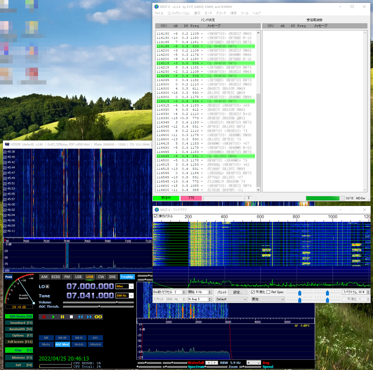This screenshot has height=370, width=373.
Task: Open the Default palette dropdown
Action: click(232, 299)
